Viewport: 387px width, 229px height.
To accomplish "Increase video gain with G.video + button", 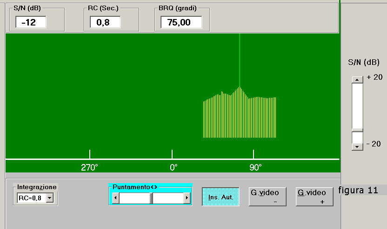I will click(x=314, y=197).
